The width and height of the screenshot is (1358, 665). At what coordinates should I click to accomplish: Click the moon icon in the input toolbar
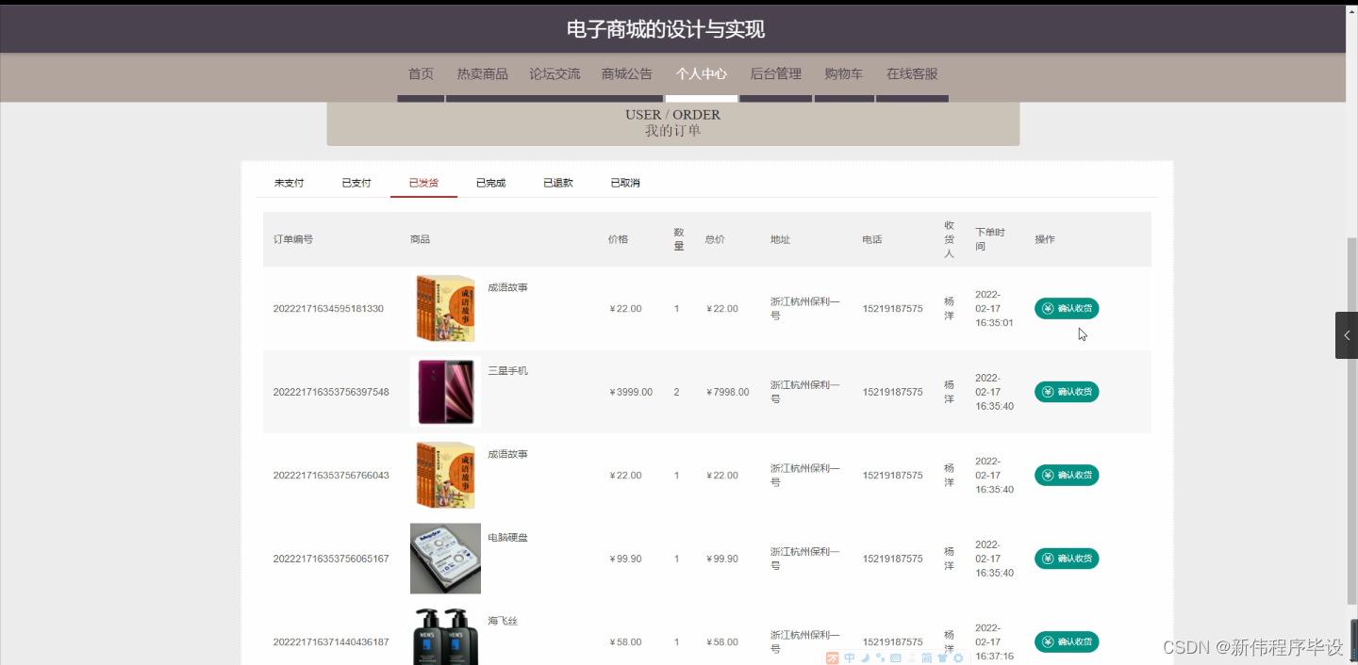coord(865,657)
